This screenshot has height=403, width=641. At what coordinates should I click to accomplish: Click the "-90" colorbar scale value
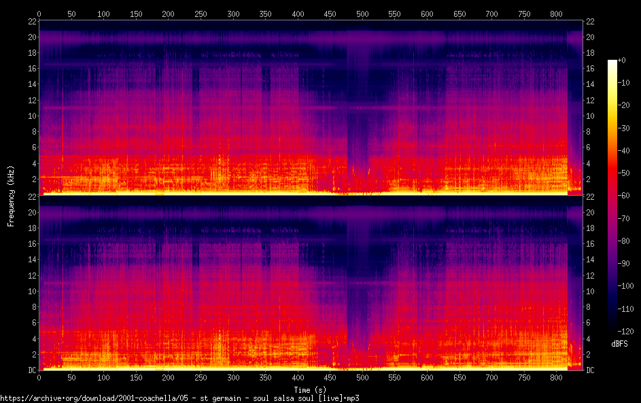623,264
